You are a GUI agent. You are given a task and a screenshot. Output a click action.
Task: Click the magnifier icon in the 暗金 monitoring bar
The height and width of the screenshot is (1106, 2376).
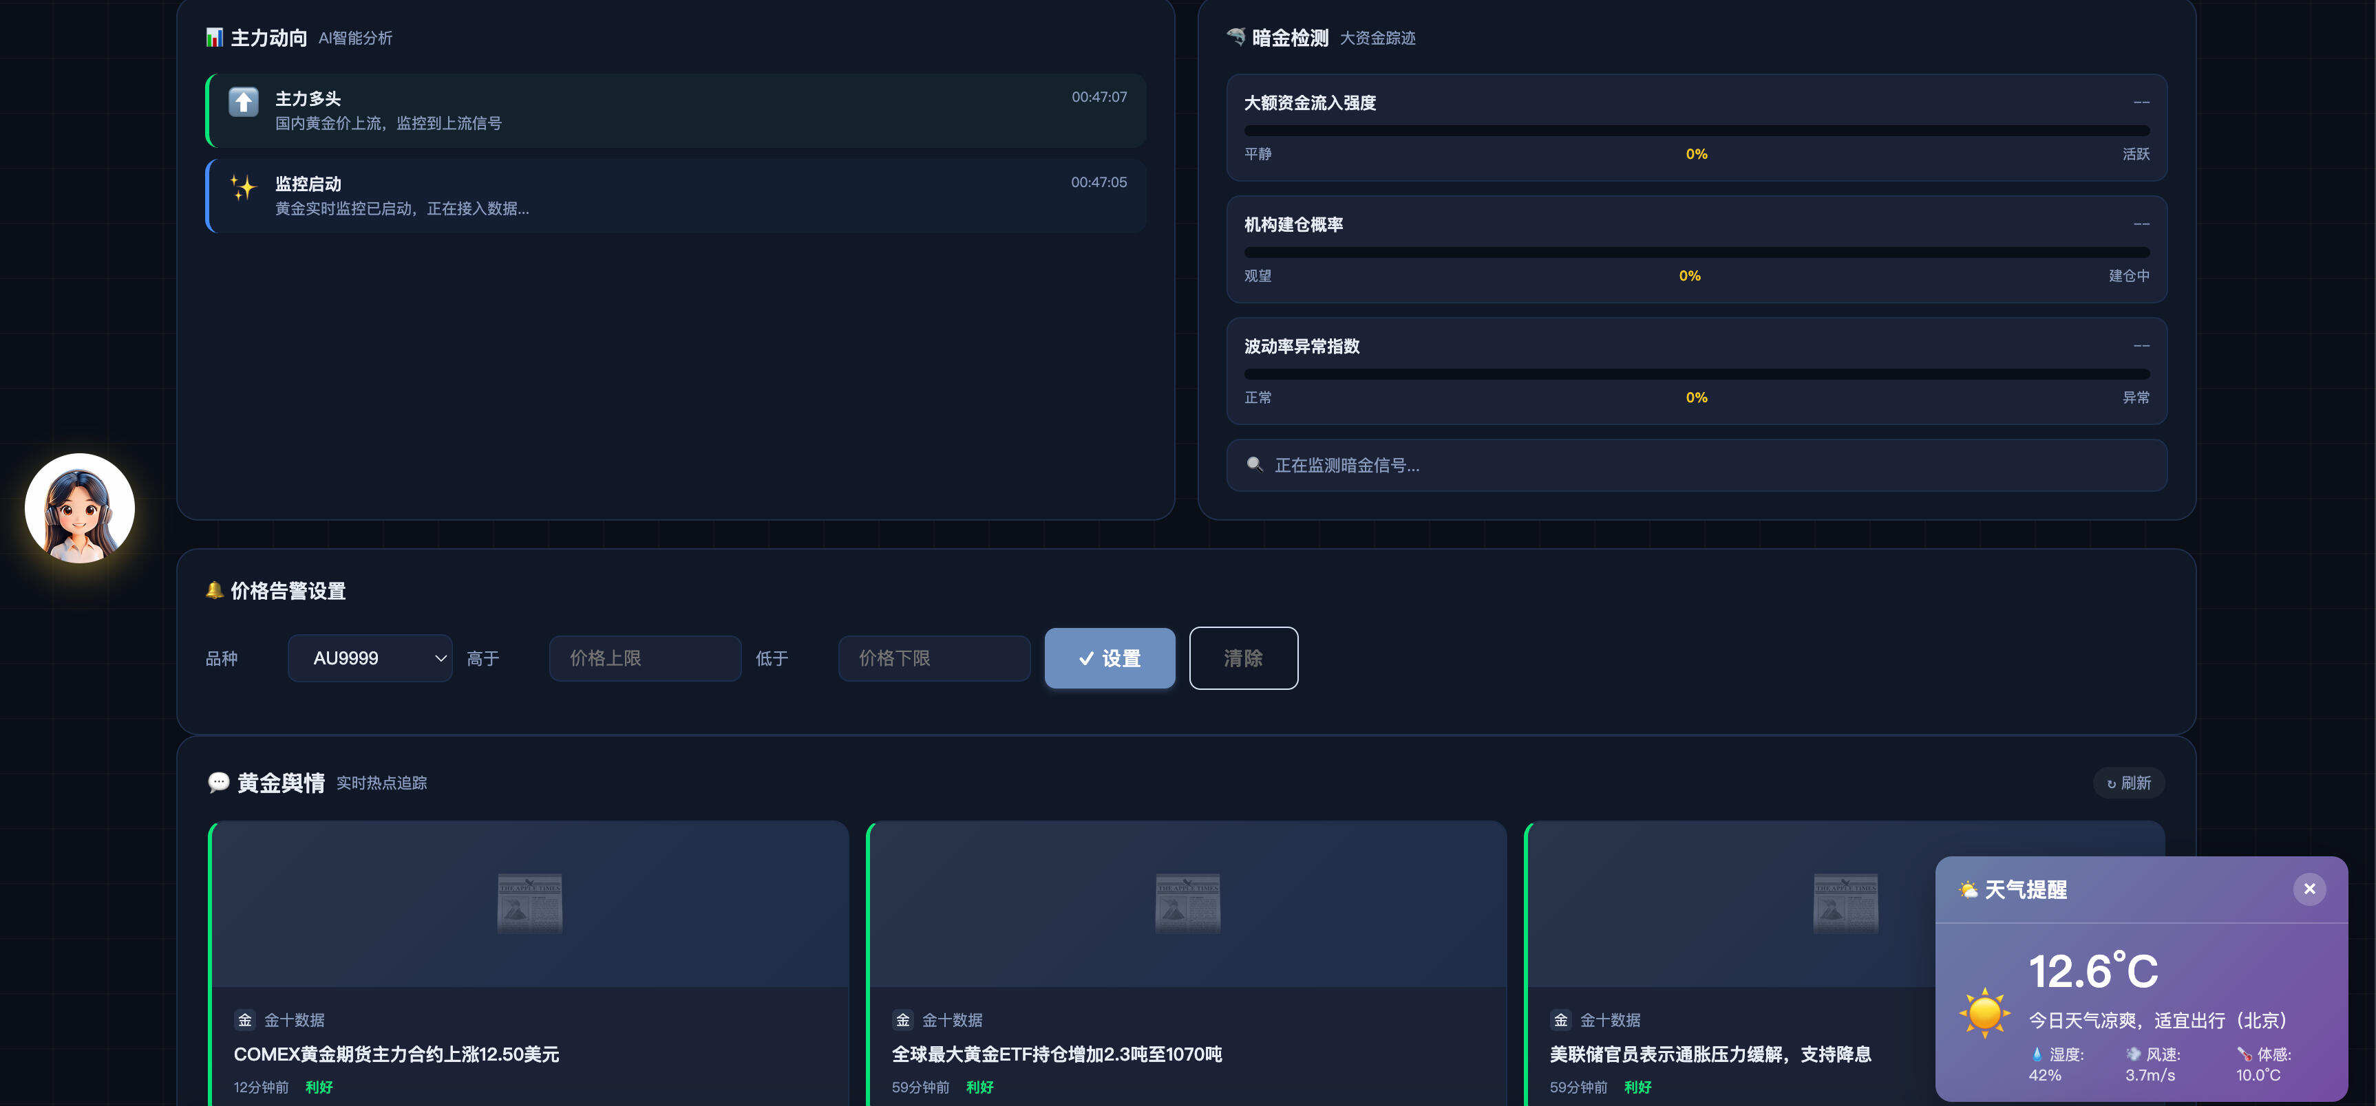pyautogui.click(x=1254, y=464)
